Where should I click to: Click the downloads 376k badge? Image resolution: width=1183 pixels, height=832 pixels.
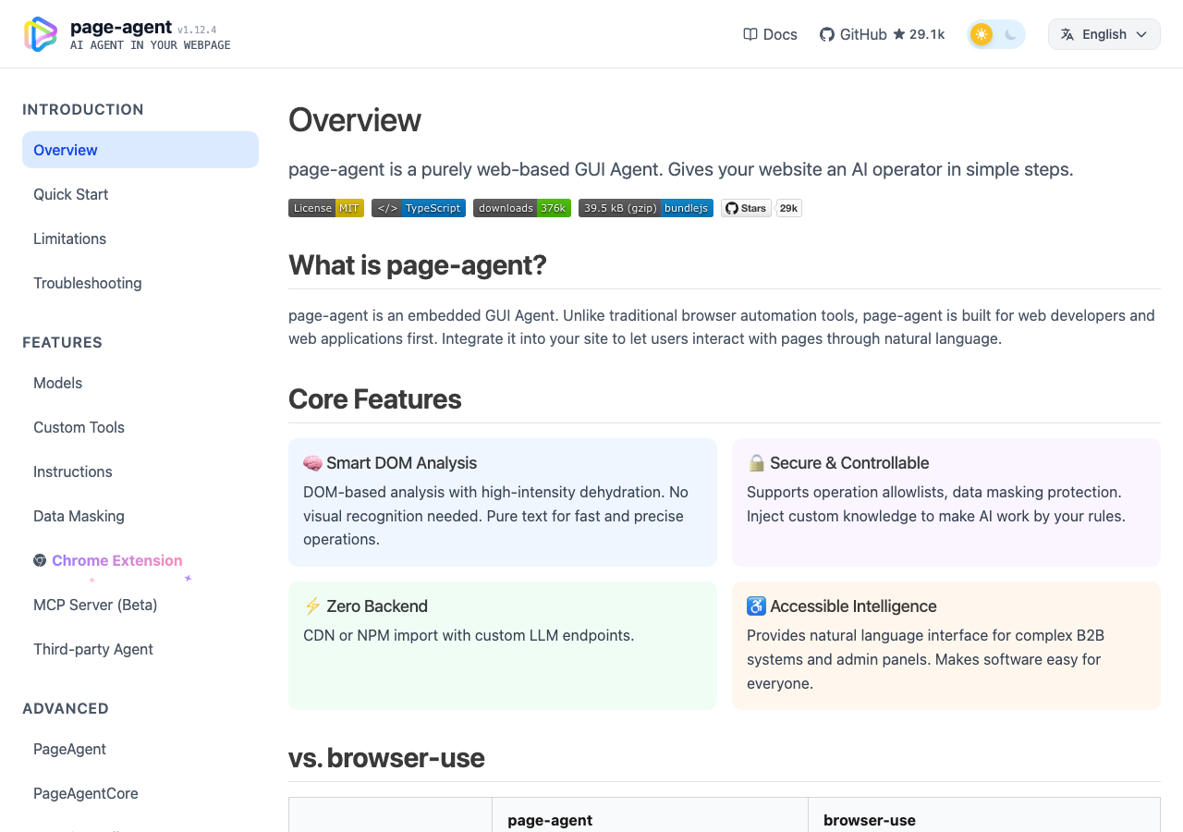pyautogui.click(x=522, y=208)
